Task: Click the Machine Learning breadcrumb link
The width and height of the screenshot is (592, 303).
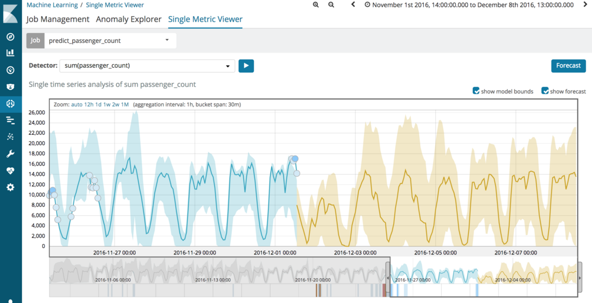Action: point(52,5)
